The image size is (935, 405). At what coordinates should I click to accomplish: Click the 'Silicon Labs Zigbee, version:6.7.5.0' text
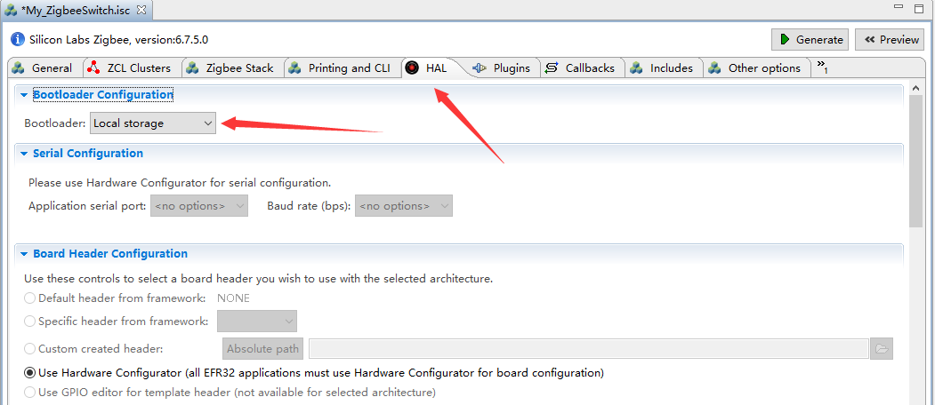[118, 40]
